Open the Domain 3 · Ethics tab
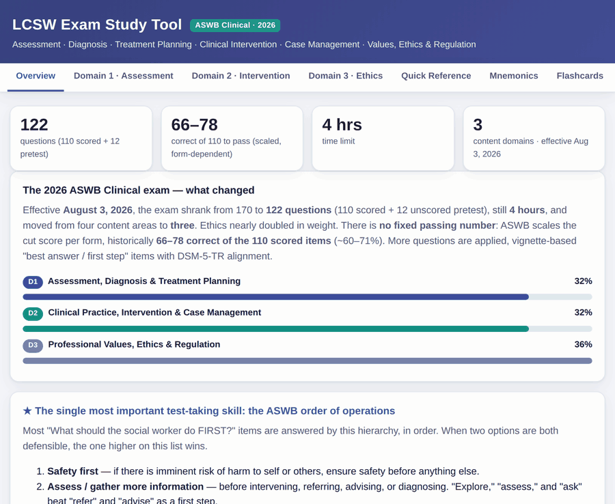 click(346, 76)
